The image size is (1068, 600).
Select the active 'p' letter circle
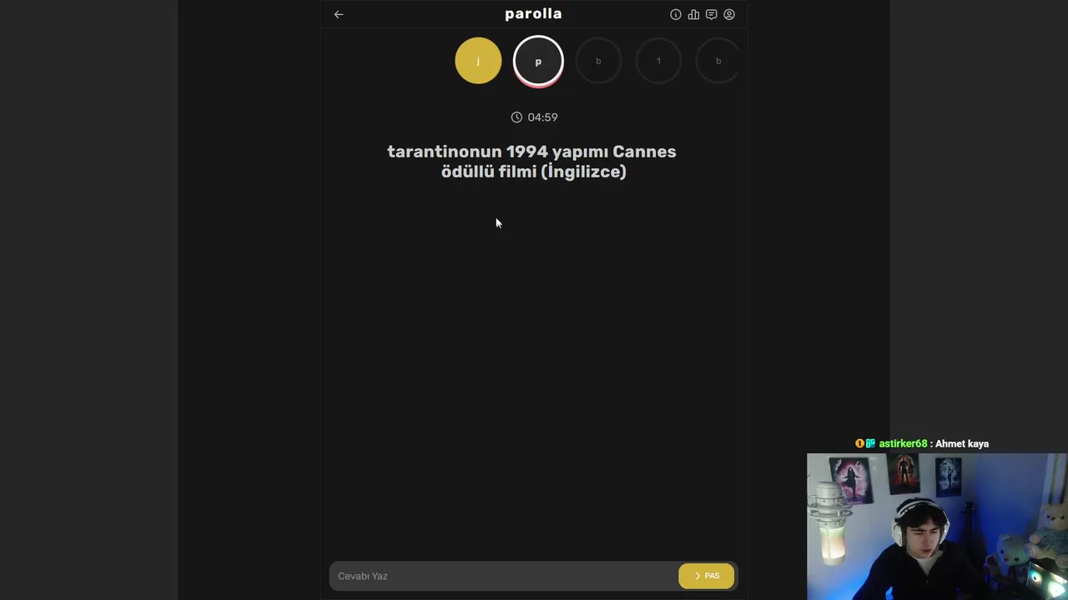[538, 61]
